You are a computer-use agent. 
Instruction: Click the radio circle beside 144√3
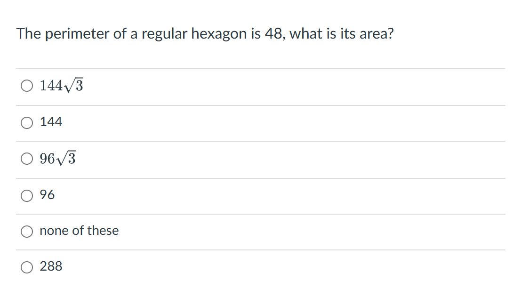(x=27, y=86)
